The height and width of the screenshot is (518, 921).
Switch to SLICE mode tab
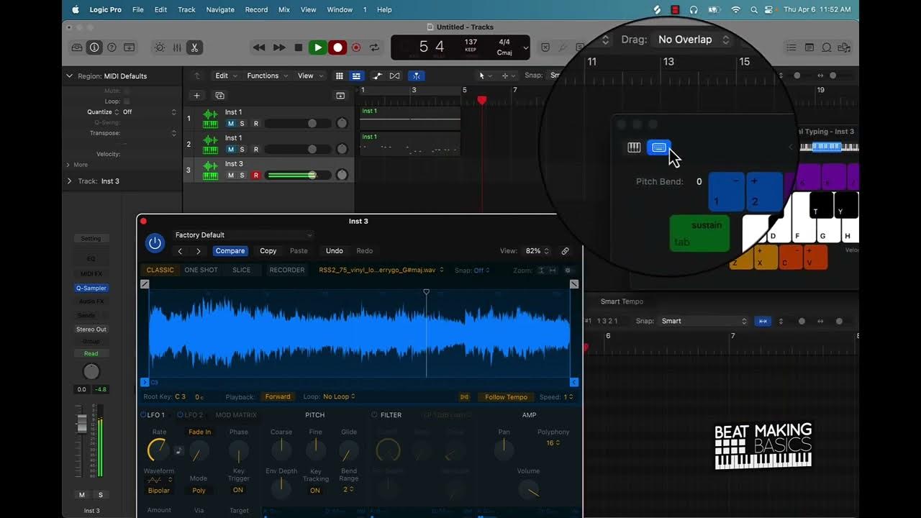pyautogui.click(x=242, y=271)
